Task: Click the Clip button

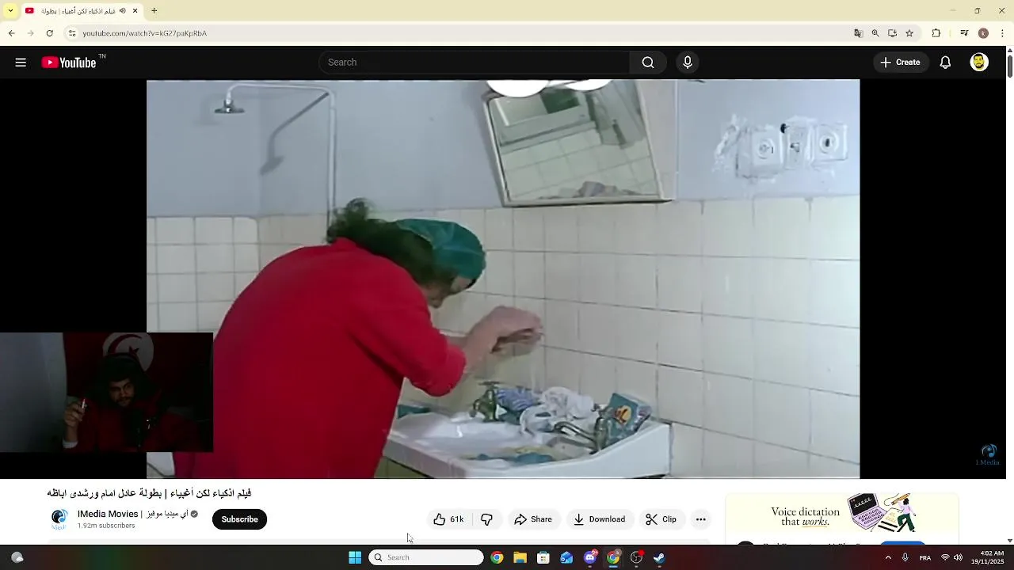Action: [661, 519]
